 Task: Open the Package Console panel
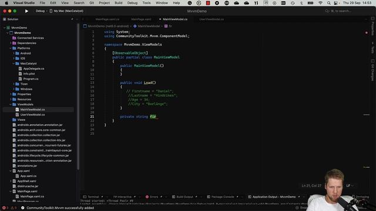tap(222, 197)
